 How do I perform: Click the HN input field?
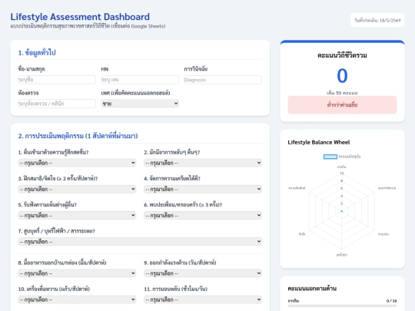[x=140, y=80]
